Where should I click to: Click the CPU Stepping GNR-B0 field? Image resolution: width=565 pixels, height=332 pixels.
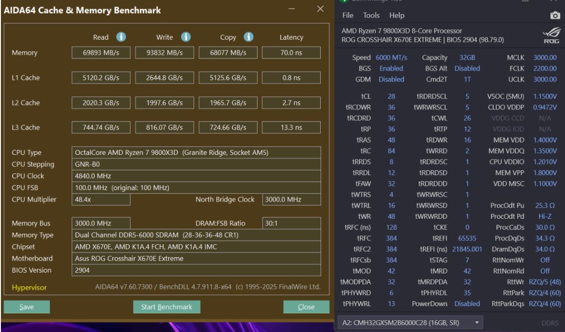click(196, 164)
